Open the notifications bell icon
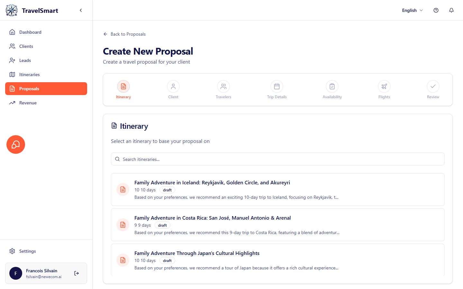 point(451,10)
